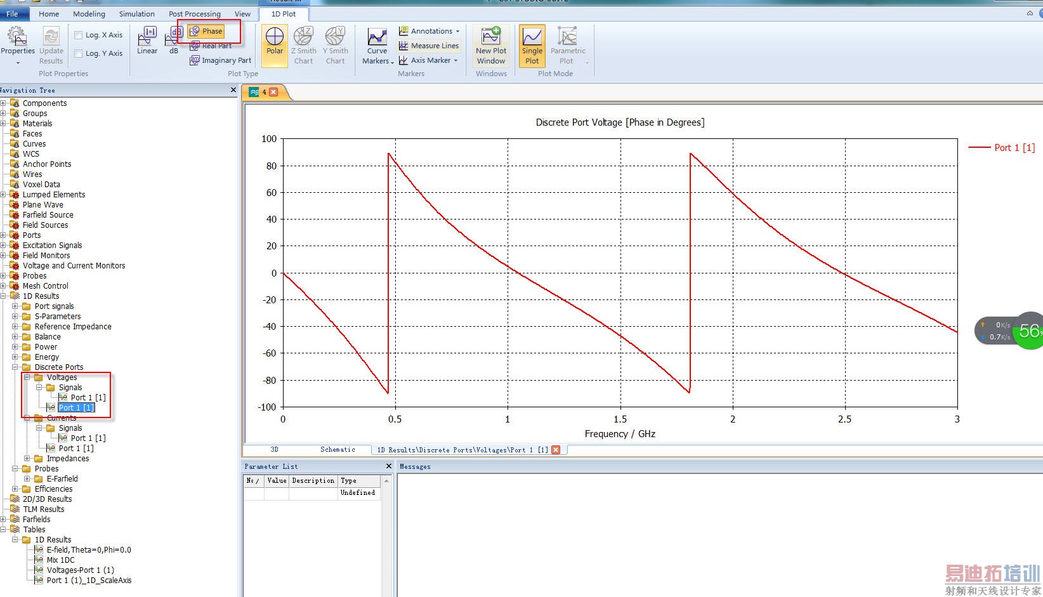
Task: Activate Single Plot mode
Action: (532, 46)
